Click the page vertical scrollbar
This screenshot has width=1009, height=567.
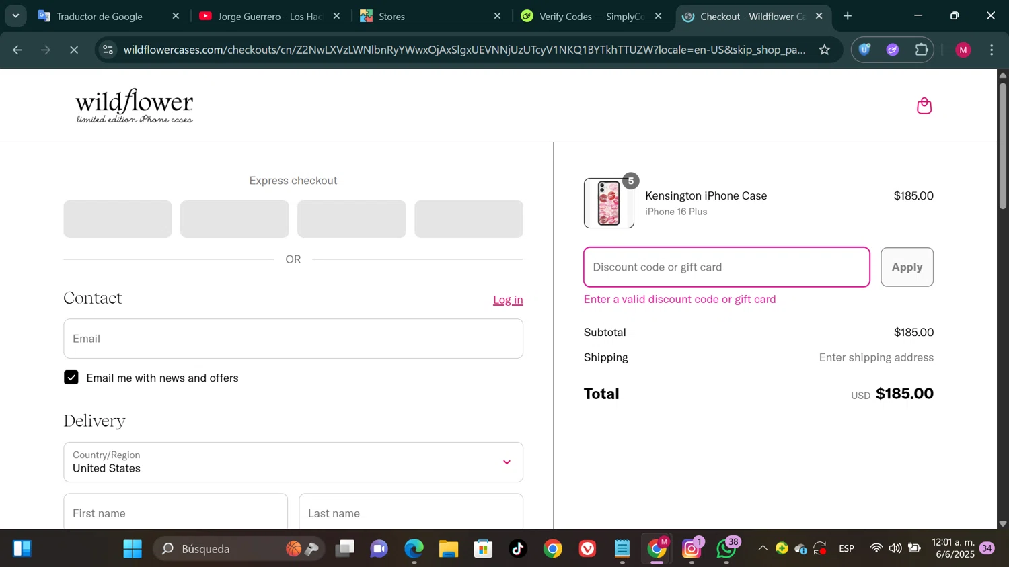tap(1002, 146)
